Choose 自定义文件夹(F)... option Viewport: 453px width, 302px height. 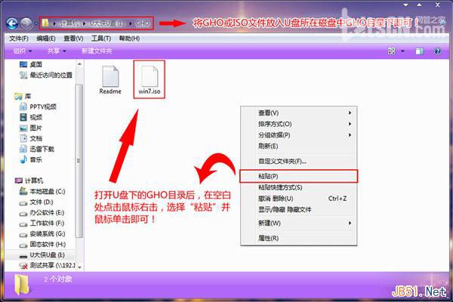pyautogui.click(x=299, y=162)
